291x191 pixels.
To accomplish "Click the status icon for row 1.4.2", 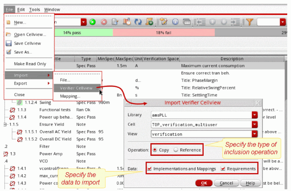I will tap(12, 176).
